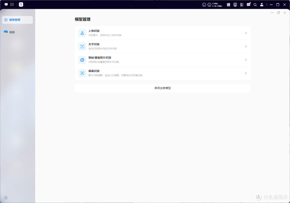Expand the 相似/重复照片识别 row chevron
290x203 pixels.
(x=246, y=60)
